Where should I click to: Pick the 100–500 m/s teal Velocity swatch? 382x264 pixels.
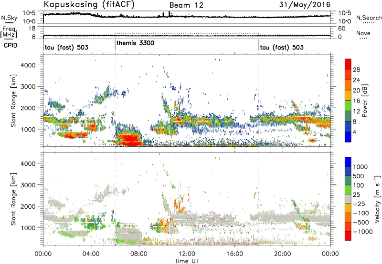click(348, 181)
